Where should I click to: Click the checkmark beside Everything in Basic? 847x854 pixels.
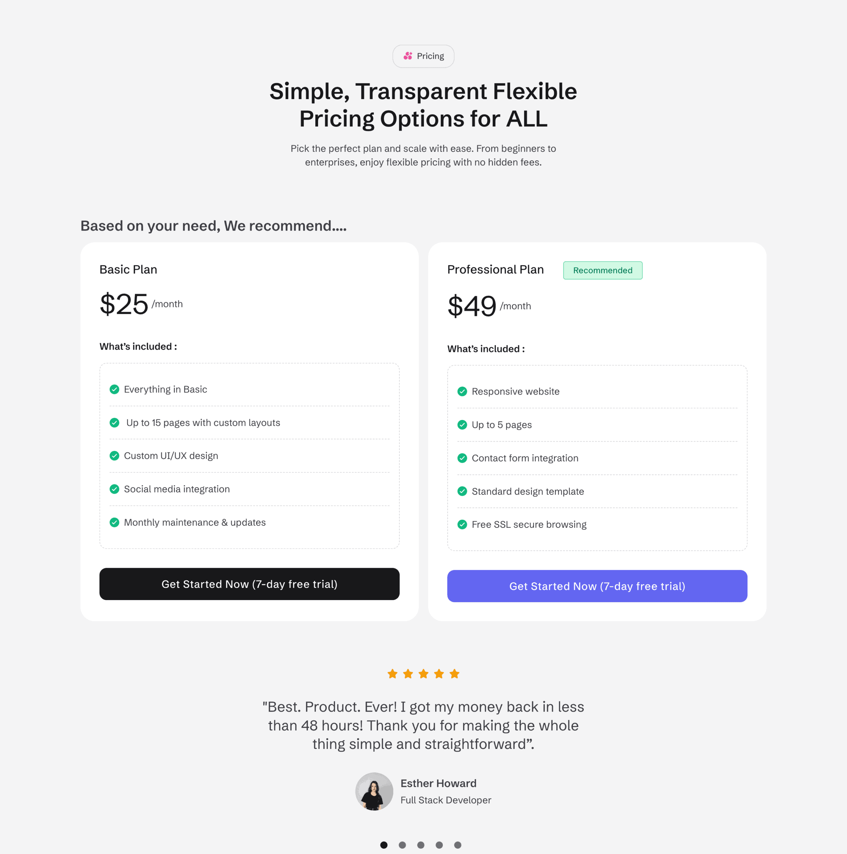point(114,389)
